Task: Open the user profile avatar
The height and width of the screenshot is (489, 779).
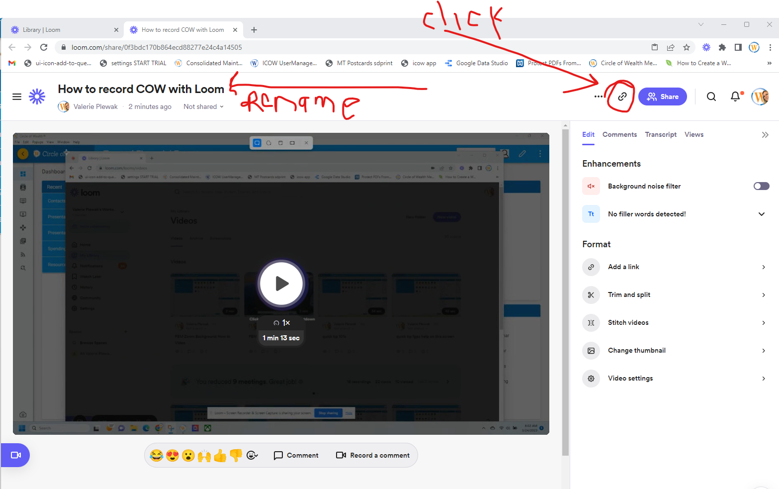Action: (x=760, y=97)
